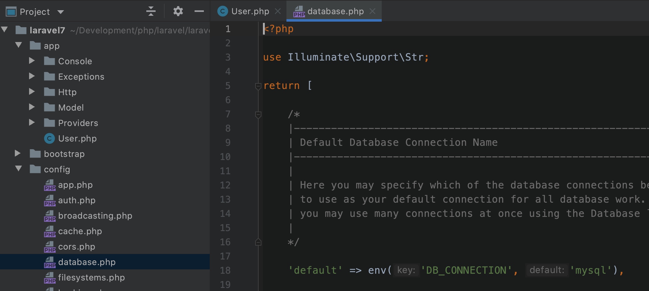649x291 pixels.
Task: Click the <?php opening tag
Action: point(278,29)
